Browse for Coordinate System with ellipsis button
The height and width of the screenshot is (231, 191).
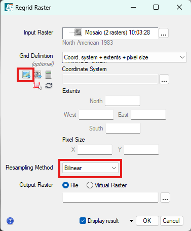[x=164, y=79]
